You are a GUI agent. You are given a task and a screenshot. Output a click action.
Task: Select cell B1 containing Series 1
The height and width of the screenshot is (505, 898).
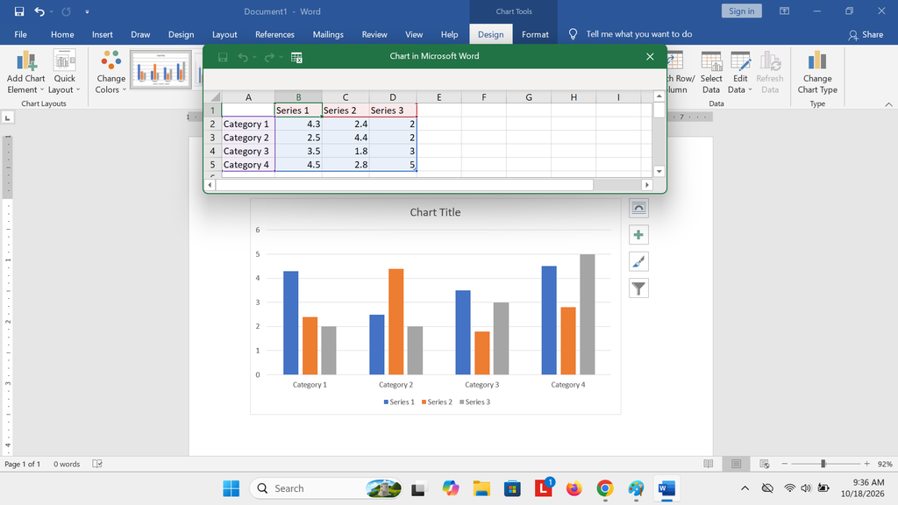coord(298,110)
